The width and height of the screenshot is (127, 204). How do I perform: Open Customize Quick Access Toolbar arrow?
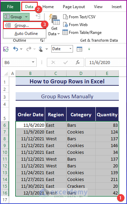tap(89, 49)
